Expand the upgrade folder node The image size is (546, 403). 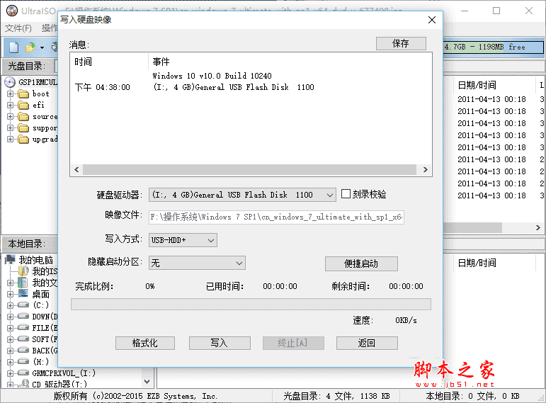click(x=10, y=140)
